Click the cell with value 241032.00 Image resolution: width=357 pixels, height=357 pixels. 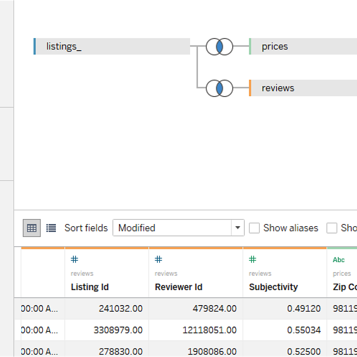click(x=121, y=308)
